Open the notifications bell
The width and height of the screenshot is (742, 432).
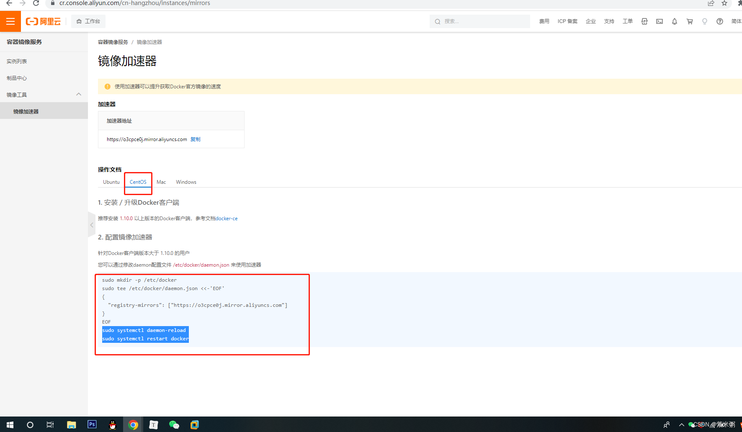click(x=675, y=21)
